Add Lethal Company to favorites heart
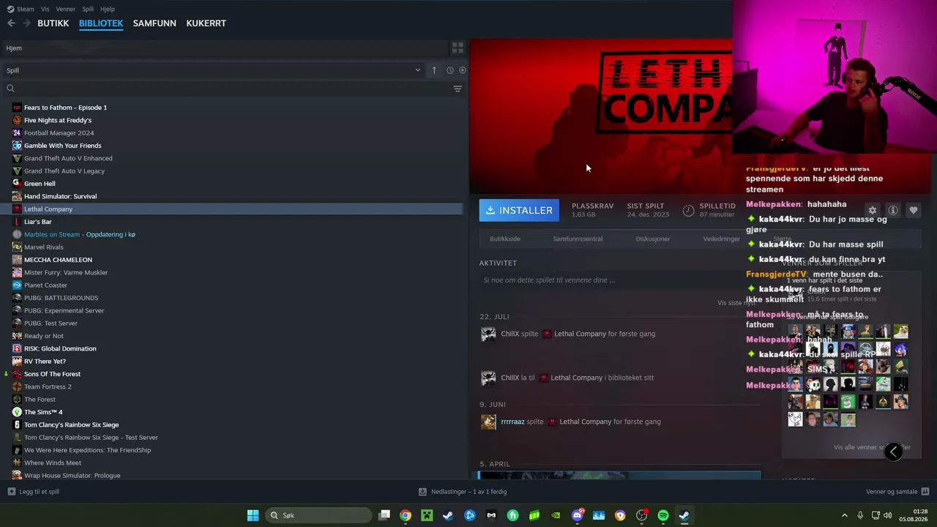 [913, 210]
